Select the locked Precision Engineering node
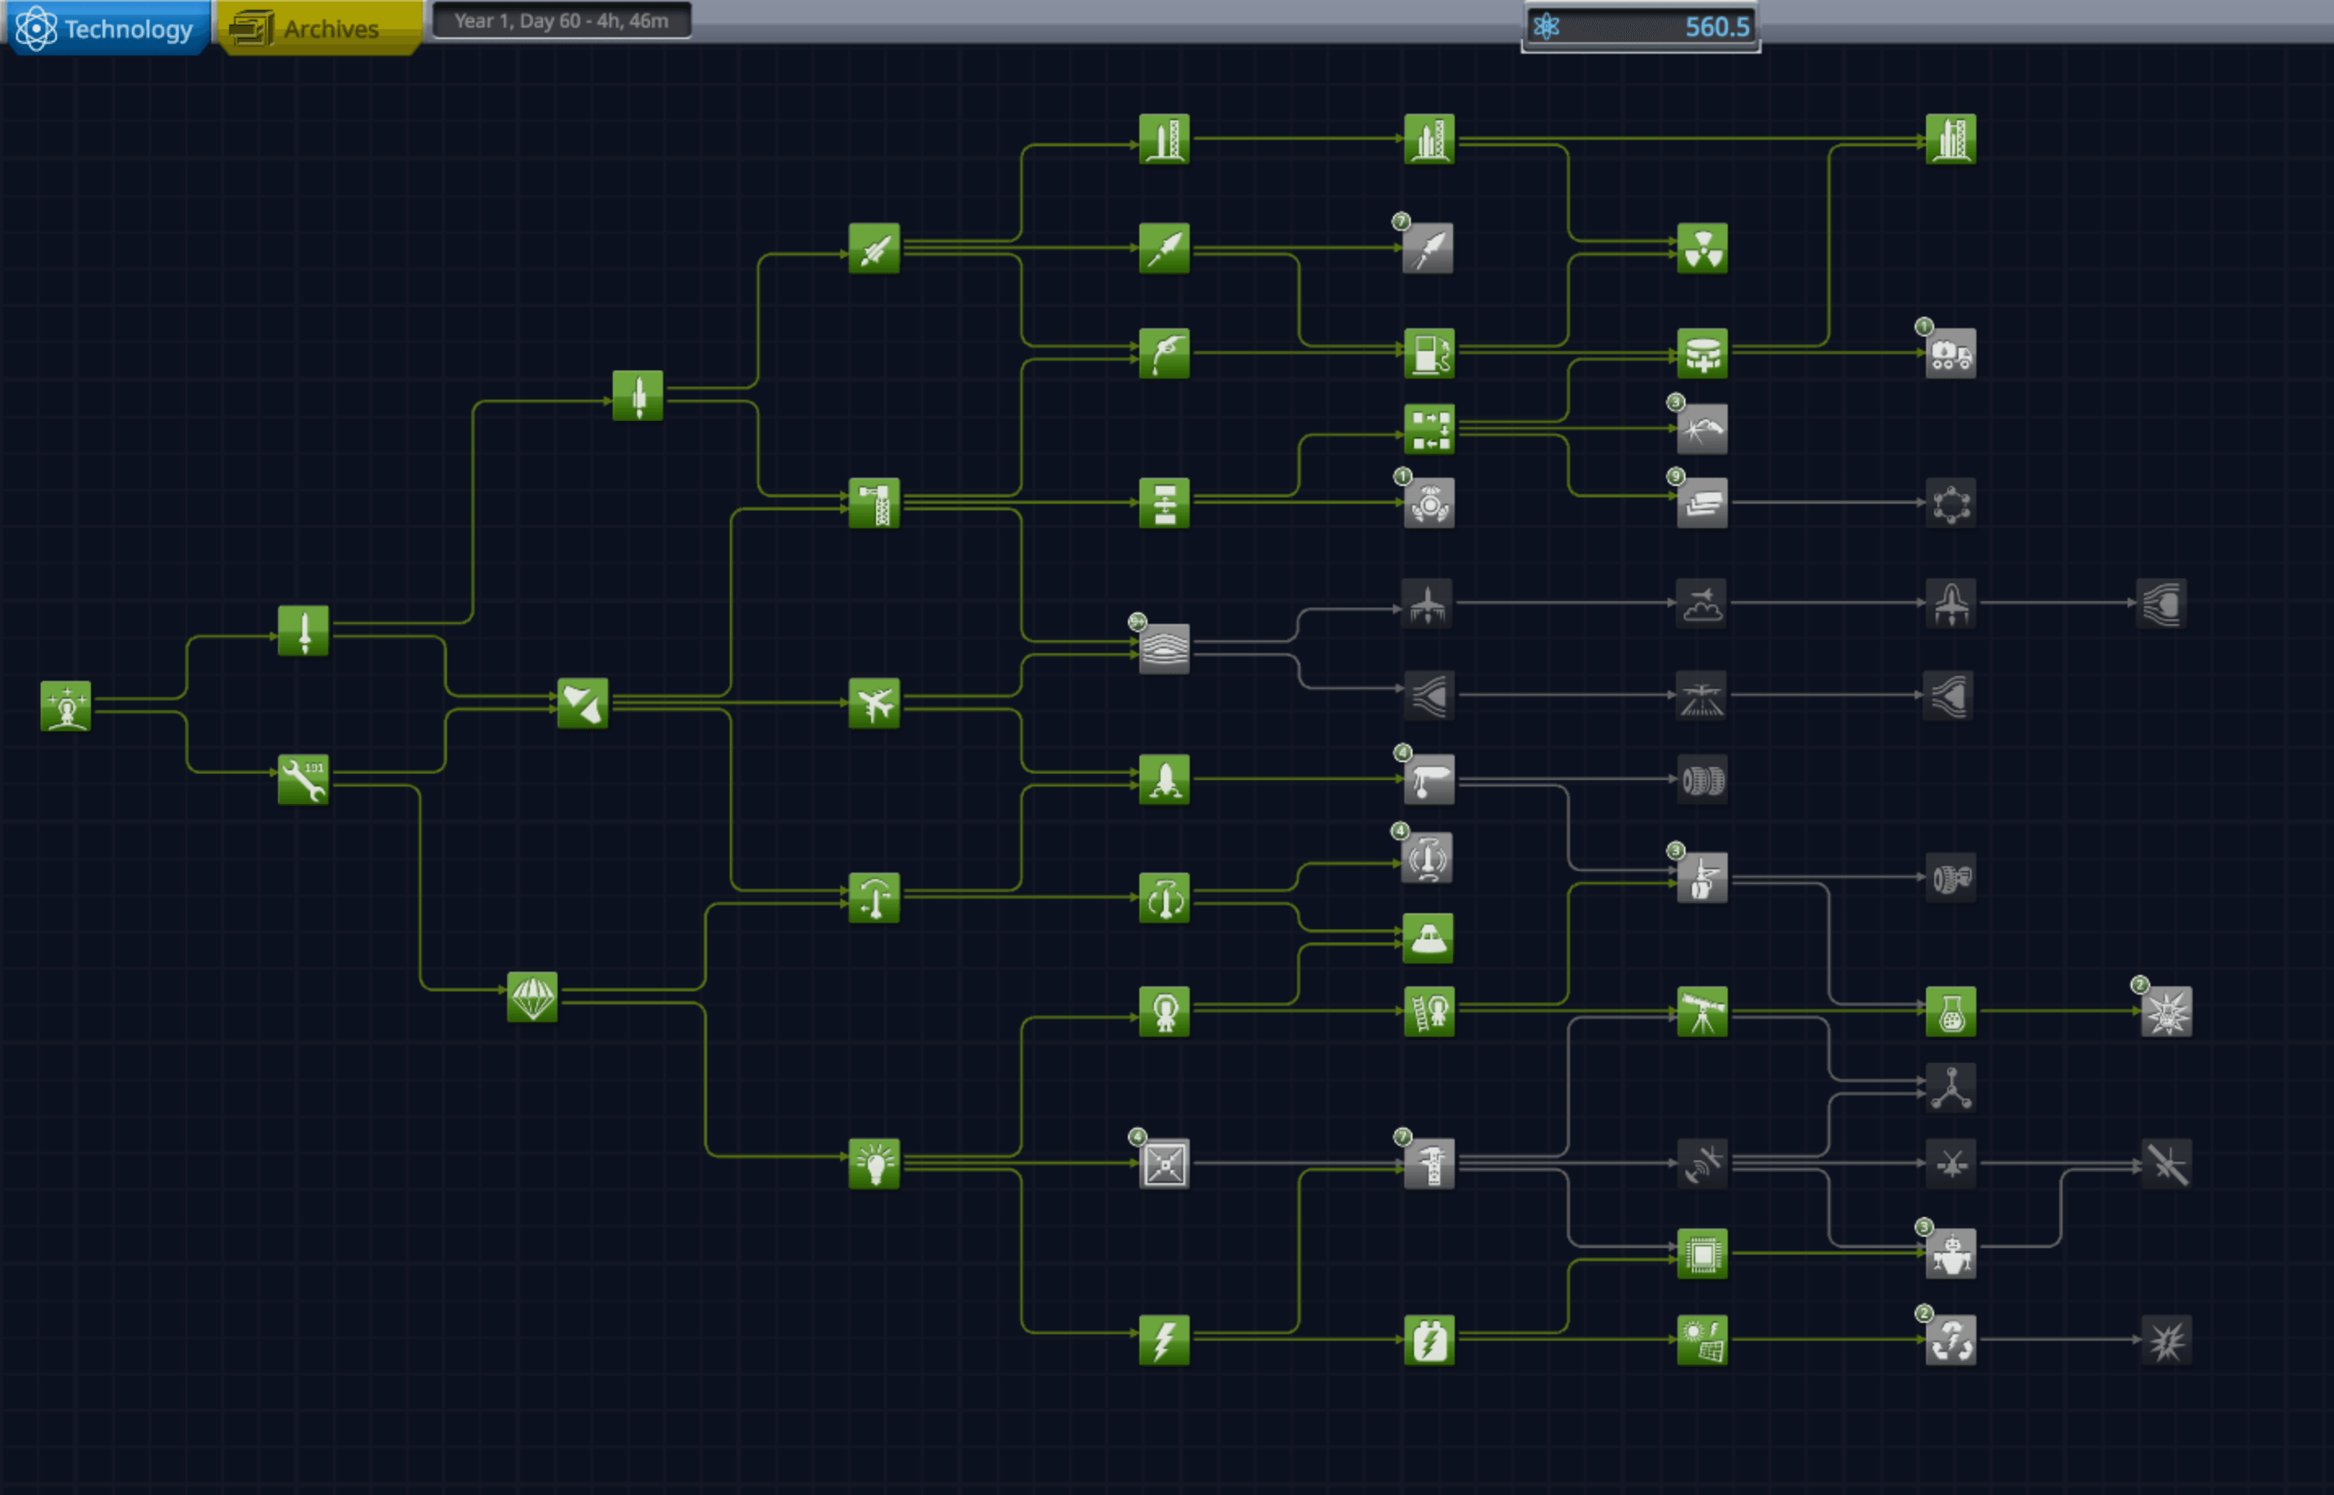The height and width of the screenshot is (1495, 2334). pos(1429,1163)
